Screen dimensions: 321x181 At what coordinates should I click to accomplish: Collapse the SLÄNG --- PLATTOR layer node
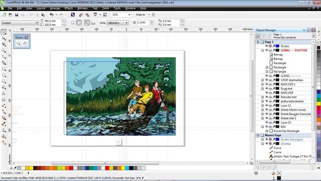pyautogui.click(x=262, y=50)
